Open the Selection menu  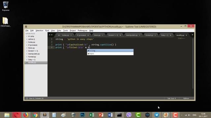tap(39, 30)
